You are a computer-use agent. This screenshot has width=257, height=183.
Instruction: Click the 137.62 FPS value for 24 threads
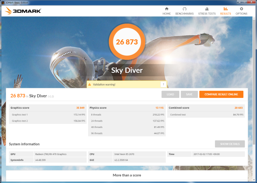click(159, 121)
